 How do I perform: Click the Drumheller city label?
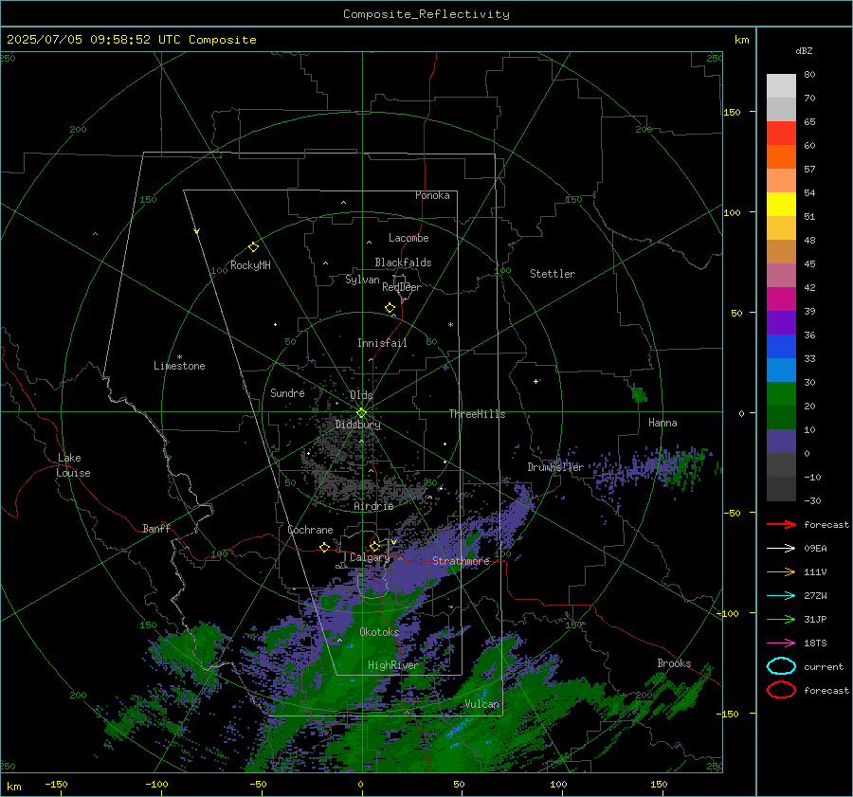(x=555, y=467)
